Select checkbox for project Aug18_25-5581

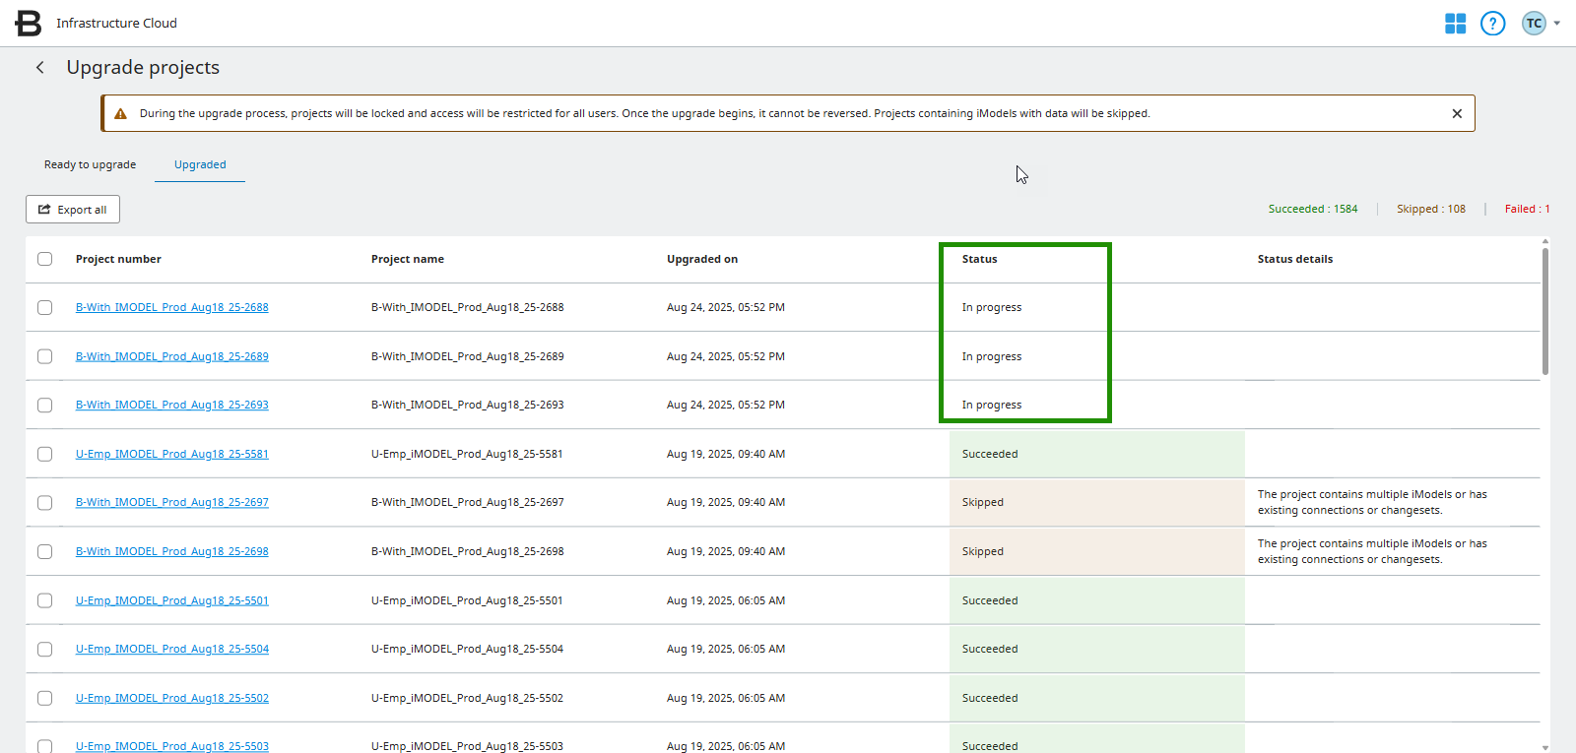point(45,454)
